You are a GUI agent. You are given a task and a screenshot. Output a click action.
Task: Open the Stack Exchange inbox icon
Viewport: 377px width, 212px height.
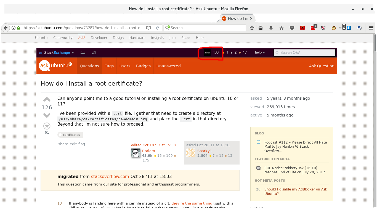(83, 52)
